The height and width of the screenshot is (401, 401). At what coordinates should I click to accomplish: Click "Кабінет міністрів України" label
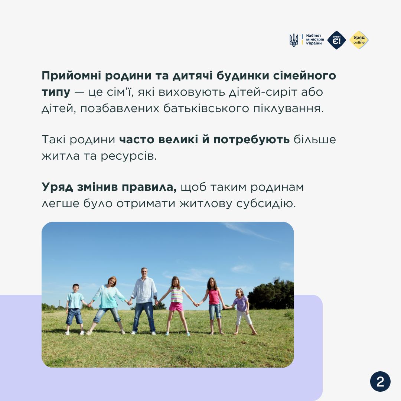314,40
